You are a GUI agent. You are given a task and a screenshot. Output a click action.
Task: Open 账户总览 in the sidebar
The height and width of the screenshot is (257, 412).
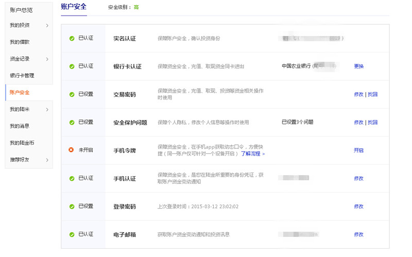[x=21, y=10]
